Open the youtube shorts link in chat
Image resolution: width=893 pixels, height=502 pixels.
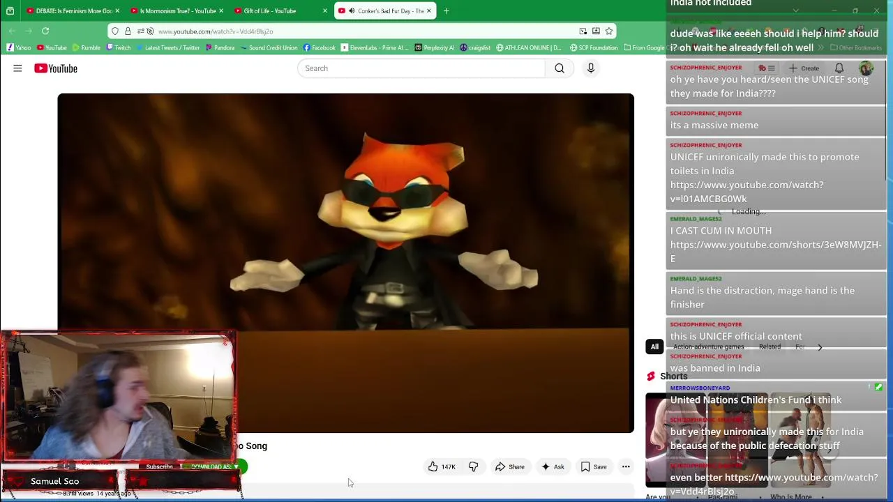click(775, 252)
